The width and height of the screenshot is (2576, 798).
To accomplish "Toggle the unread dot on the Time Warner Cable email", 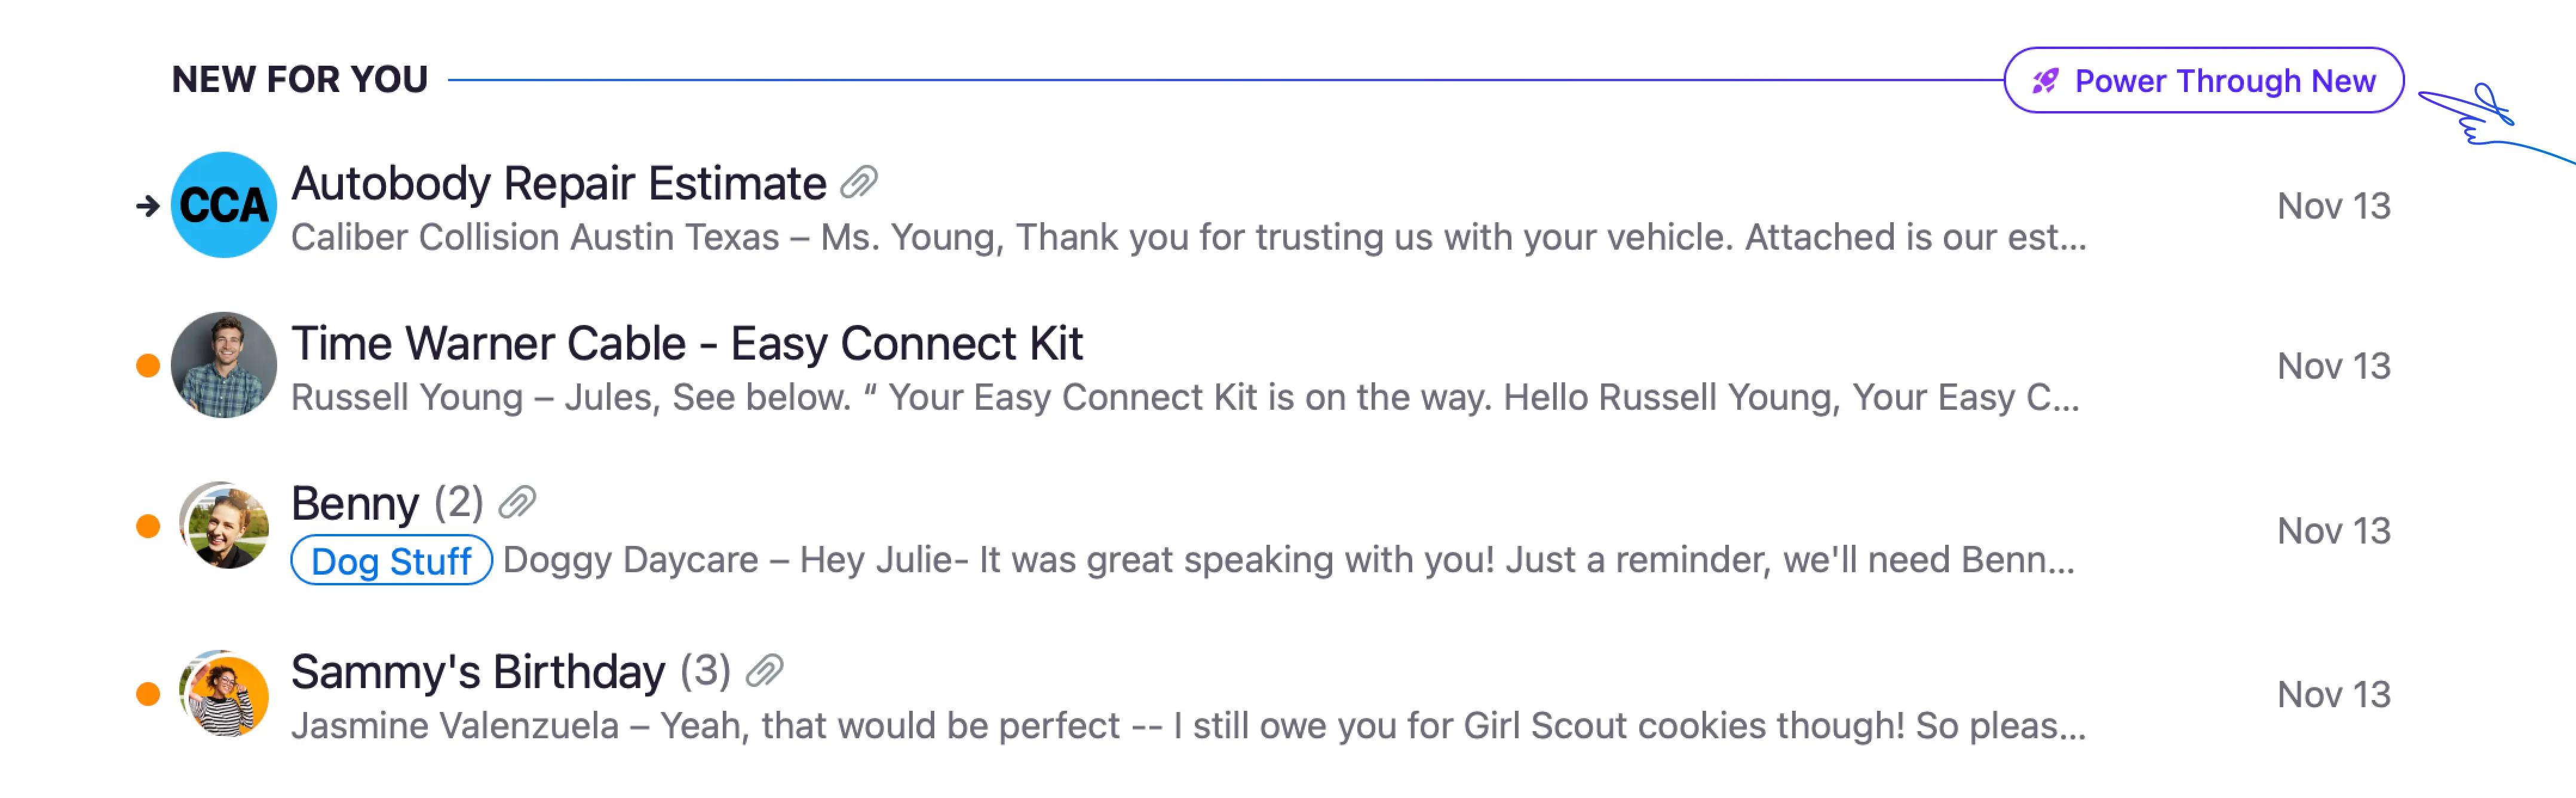I will pyautogui.click(x=148, y=366).
